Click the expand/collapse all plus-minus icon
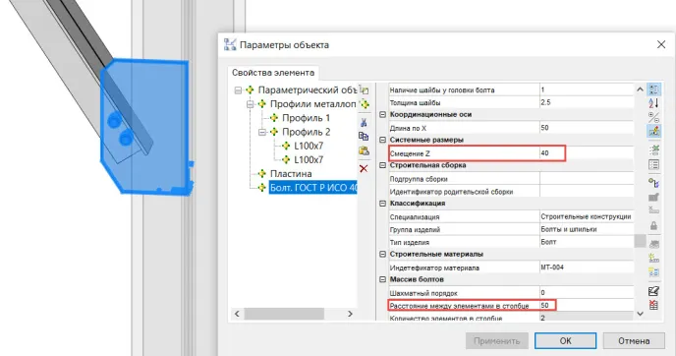Screen dimensions: 676x356 pyautogui.click(x=653, y=117)
